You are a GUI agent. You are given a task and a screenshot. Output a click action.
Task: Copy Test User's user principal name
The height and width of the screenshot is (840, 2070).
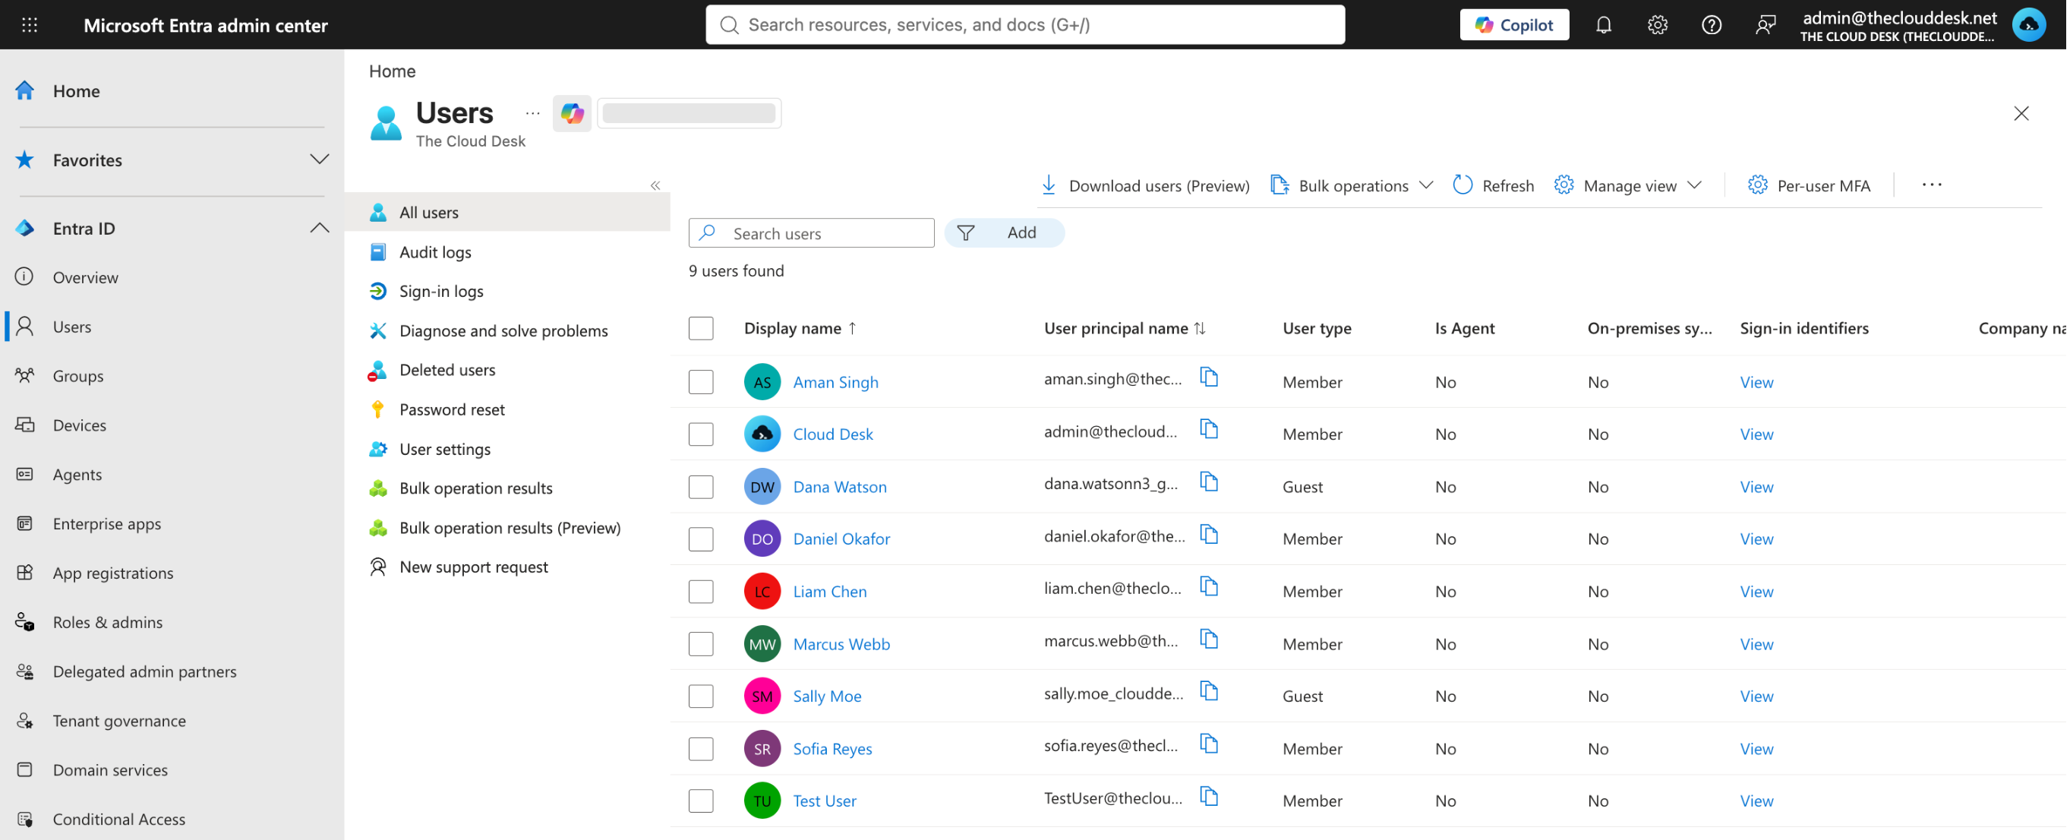tap(1209, 796)
